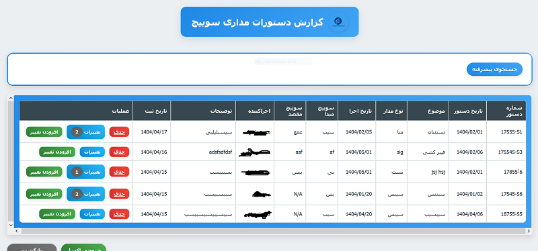Click the table scroll down arrow
This screenshot has width=538, height=251.
click(x=10, y=225)
